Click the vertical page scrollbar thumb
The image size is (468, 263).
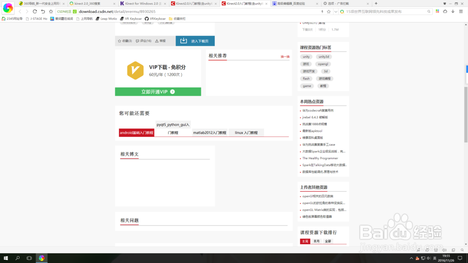(x=466, y=114)
